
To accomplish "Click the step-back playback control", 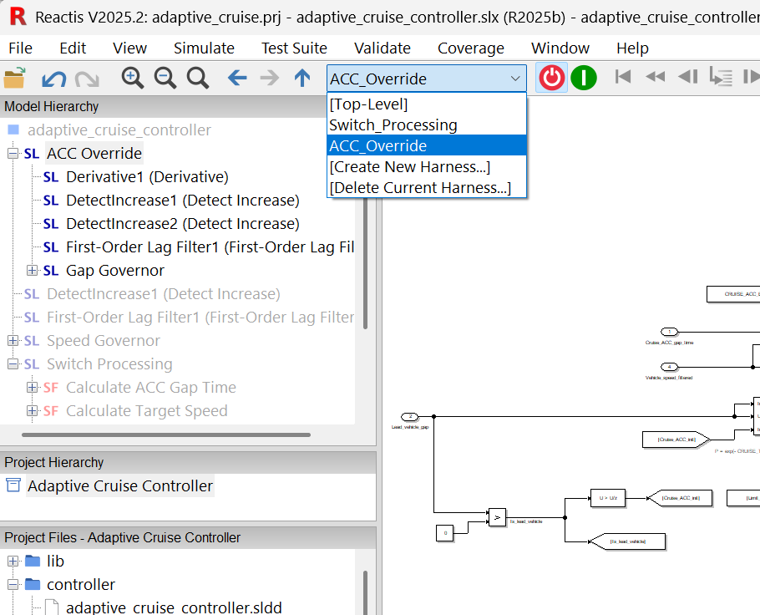I will (687, 77).
